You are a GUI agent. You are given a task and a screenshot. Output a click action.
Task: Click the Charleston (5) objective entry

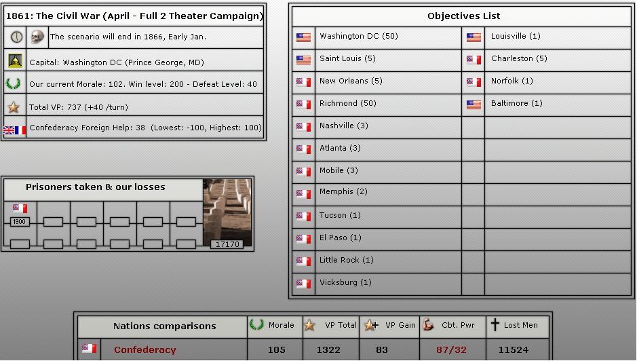pyautogui.click(x=519, y=58)
